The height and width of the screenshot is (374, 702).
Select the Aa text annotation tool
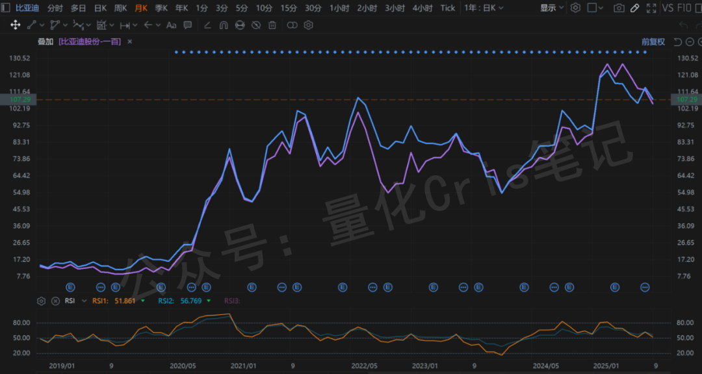[x=172, y=25]
